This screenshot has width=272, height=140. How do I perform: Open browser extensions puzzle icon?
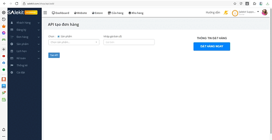[255, 4]
